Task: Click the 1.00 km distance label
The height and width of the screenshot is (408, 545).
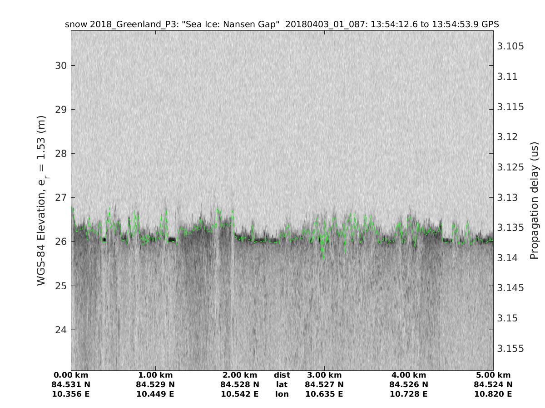Action: click(155, 375)
